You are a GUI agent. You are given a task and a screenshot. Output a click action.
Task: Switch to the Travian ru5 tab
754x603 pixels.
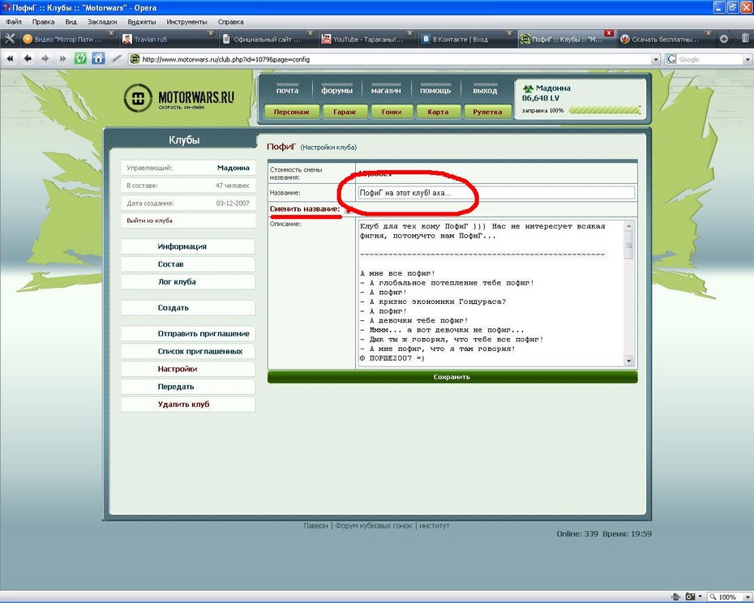coord(165,38)
